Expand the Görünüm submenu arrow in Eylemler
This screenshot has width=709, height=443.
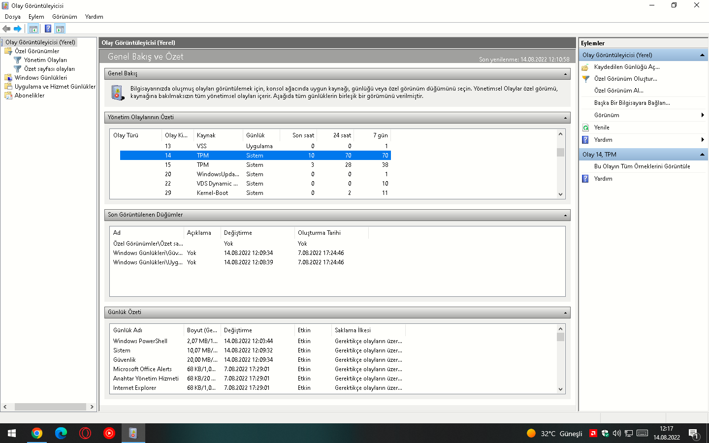pyautogui.click(x=703, y=115)
